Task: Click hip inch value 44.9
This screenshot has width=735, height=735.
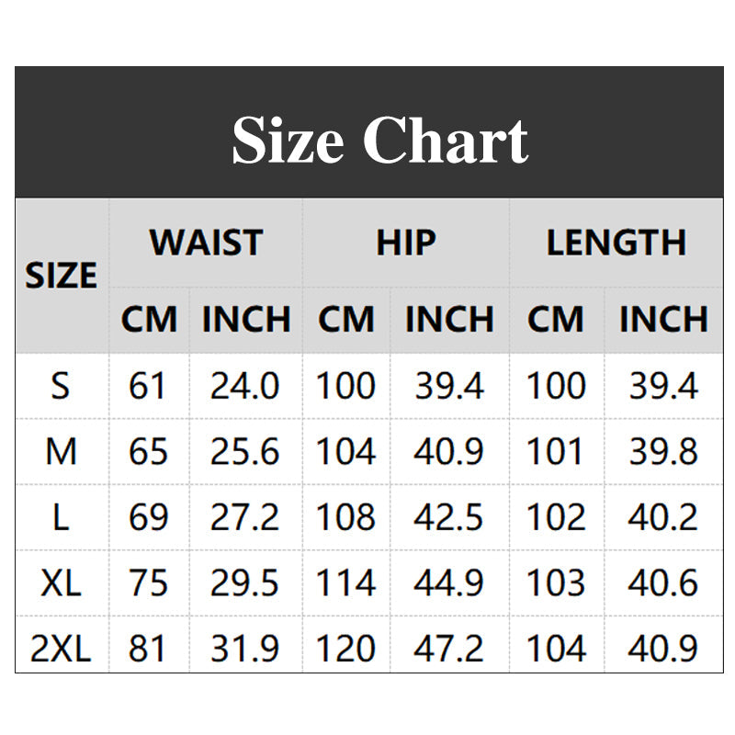Action: (448, 583)
